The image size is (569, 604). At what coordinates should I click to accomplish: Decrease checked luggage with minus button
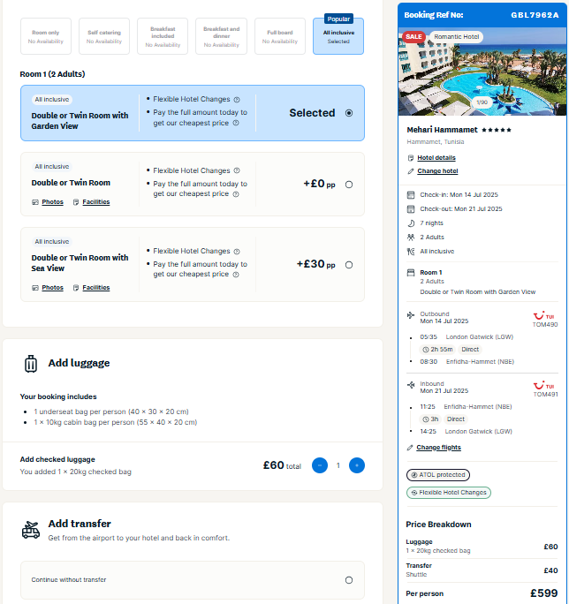320,465
